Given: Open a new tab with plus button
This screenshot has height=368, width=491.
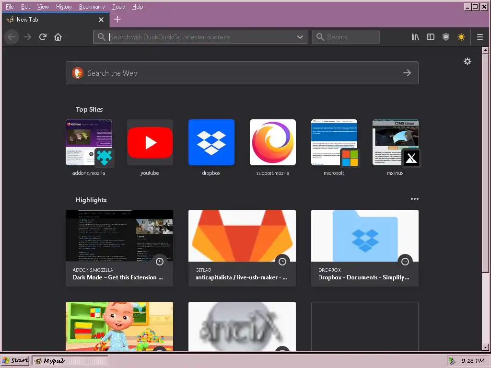Looking at the screenshot, I should tap(117, 19).
